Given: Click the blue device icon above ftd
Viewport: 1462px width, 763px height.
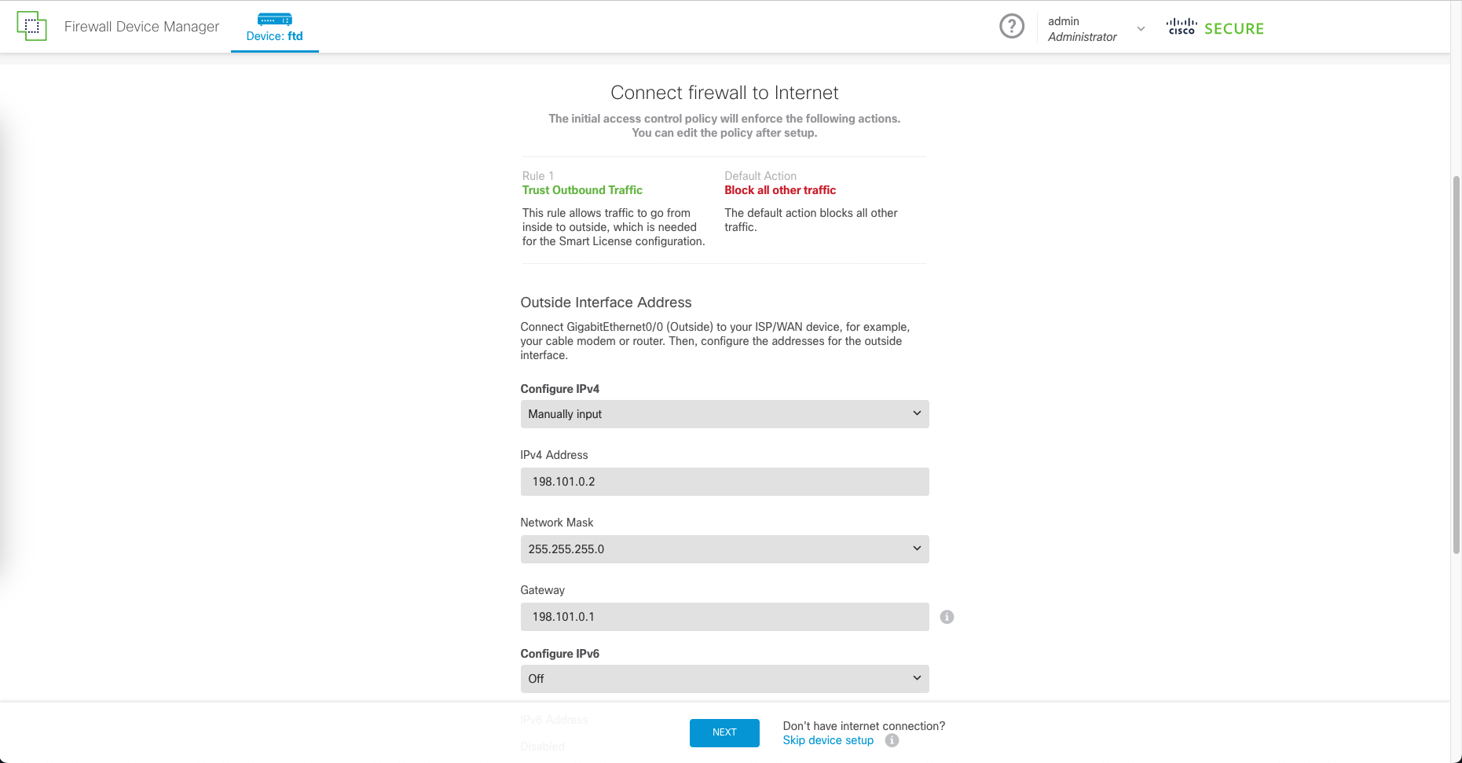Looking at the screenshot, I should (274, 19).
